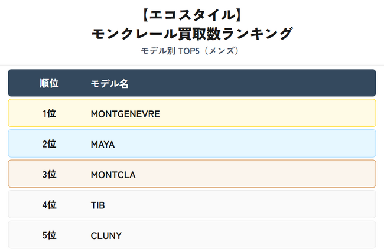
Task: Click the MONTGENEVRE model name
Action: pyautogui.click(x=125, y=113)
